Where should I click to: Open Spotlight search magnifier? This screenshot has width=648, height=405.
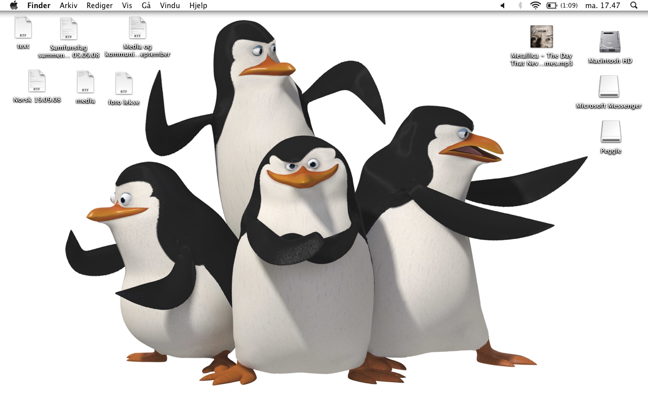(634, 6)
